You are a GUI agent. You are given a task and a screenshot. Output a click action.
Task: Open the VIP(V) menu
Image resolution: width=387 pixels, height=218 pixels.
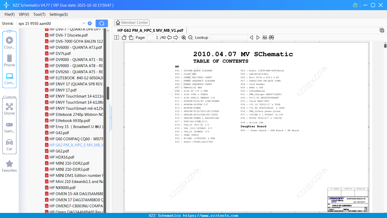point(24,14)
